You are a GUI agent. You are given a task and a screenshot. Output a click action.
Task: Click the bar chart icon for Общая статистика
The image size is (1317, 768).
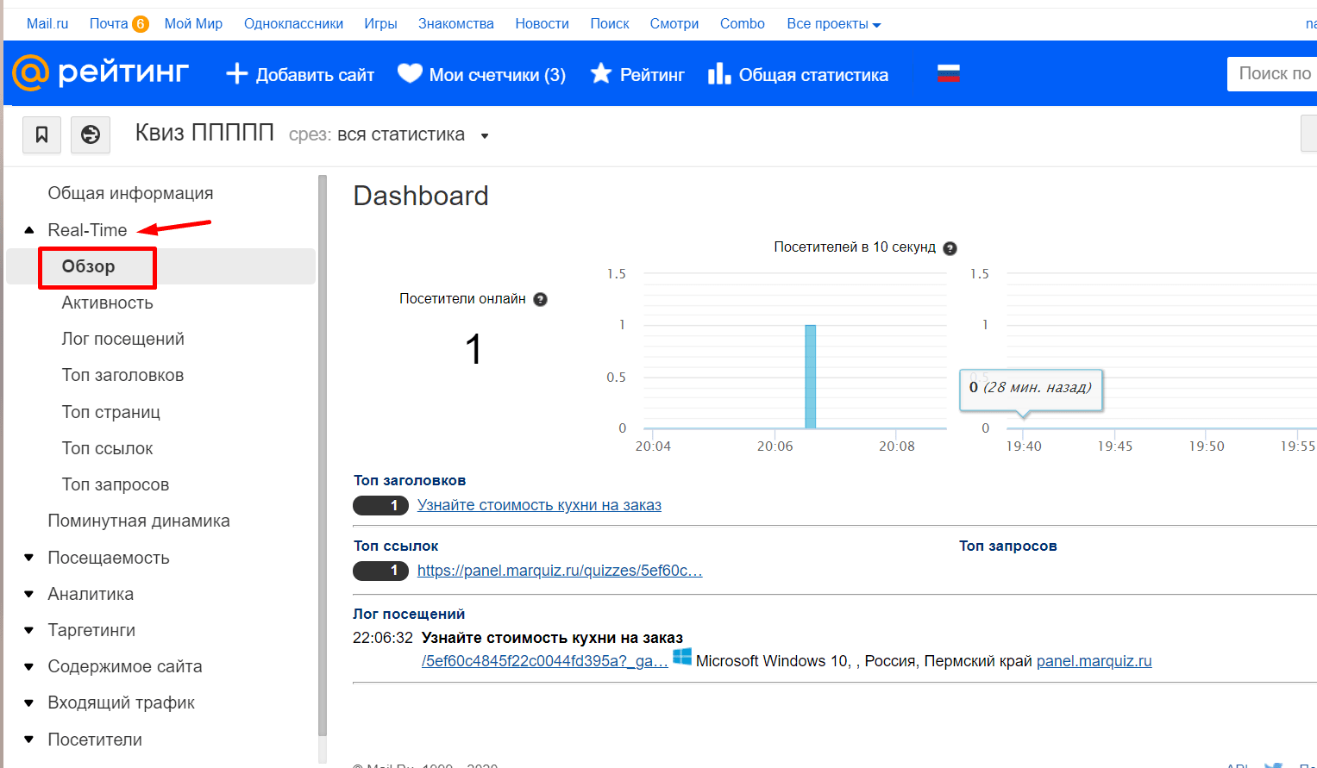click(x=719, y=74)
